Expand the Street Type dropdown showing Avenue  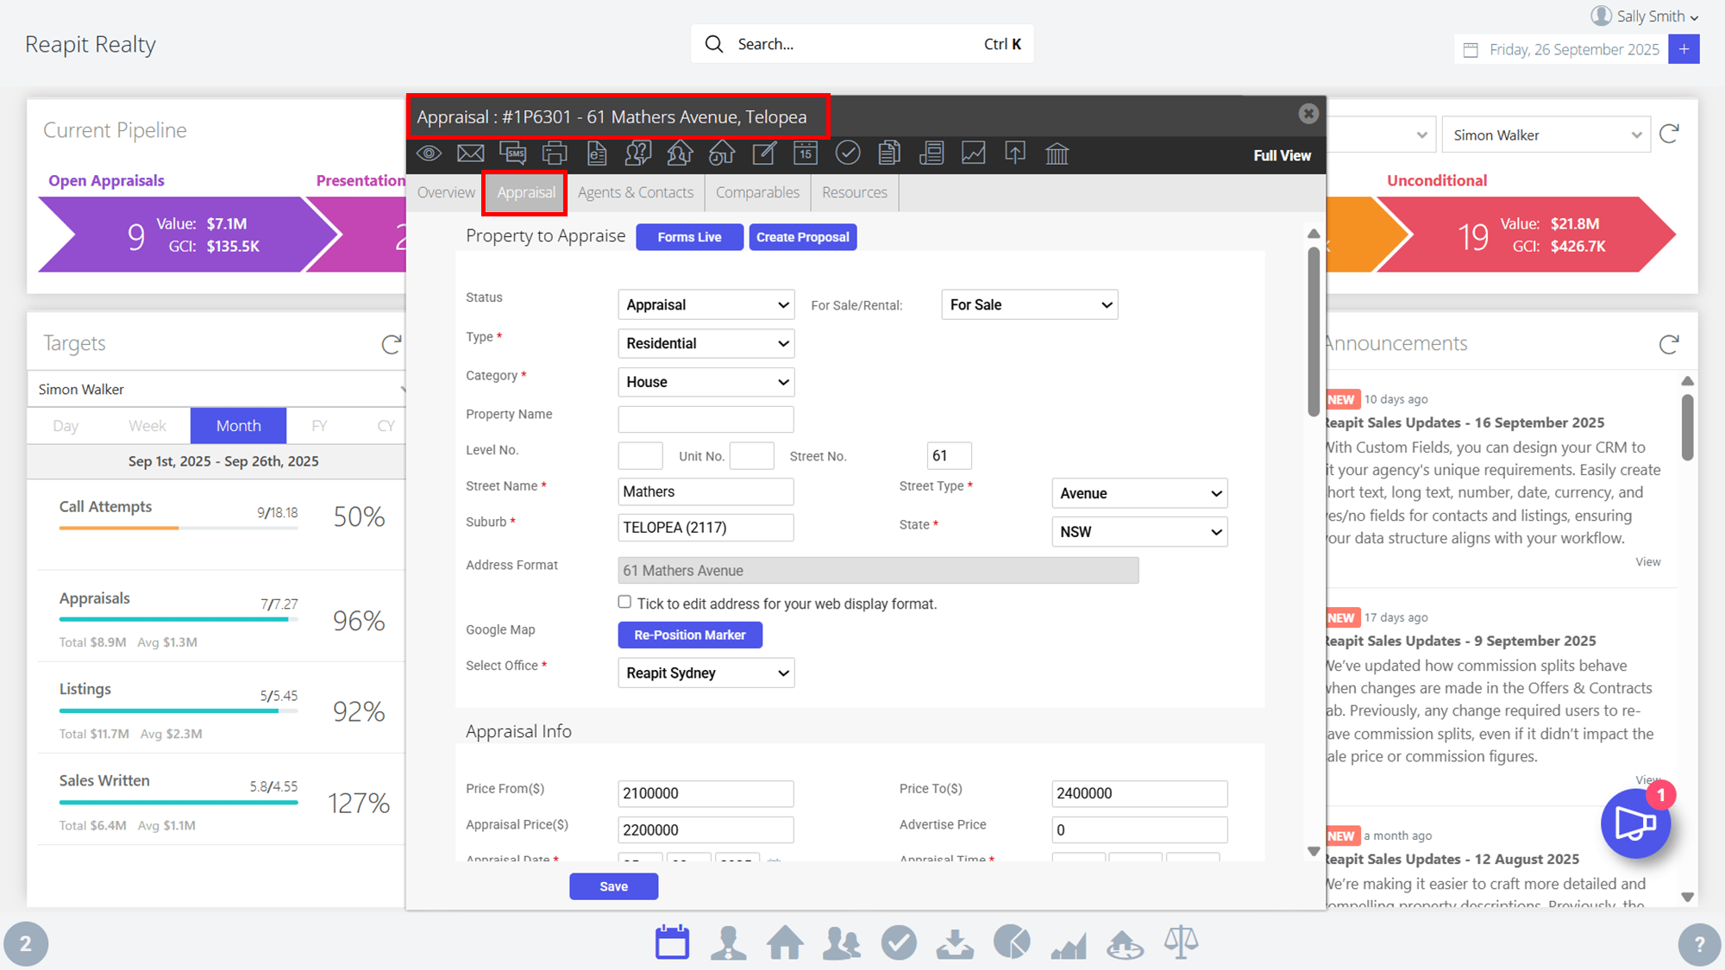click(1139, 493)
